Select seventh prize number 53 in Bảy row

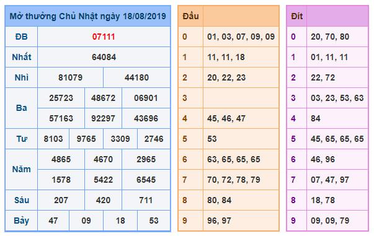[x=154, y=221]
